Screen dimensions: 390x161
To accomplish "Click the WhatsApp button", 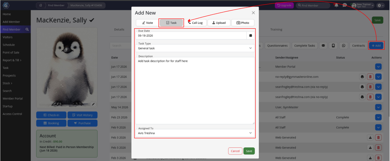I will (343, 46).
